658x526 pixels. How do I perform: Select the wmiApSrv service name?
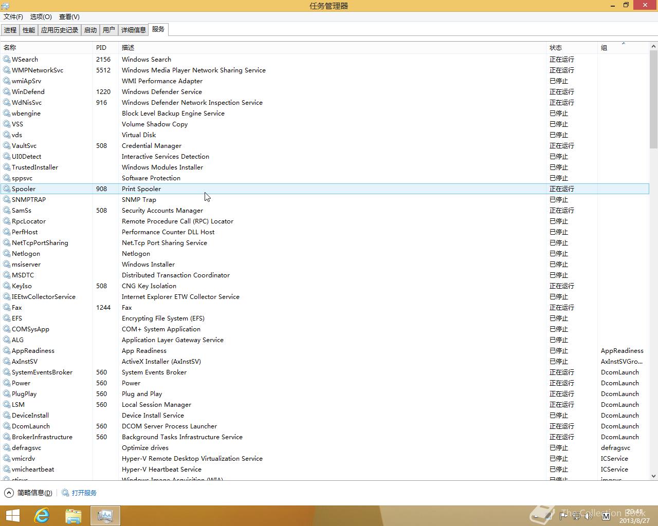26,81
